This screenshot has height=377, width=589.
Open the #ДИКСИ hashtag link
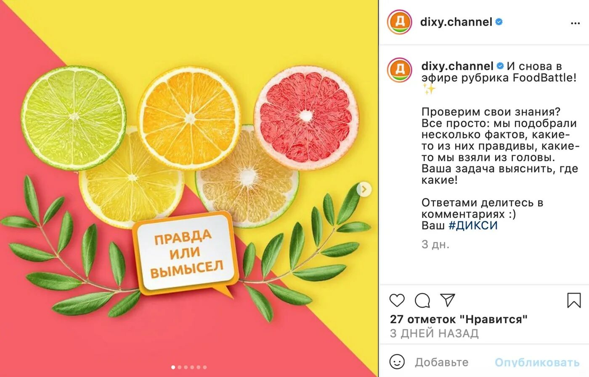tap(473, 225)
